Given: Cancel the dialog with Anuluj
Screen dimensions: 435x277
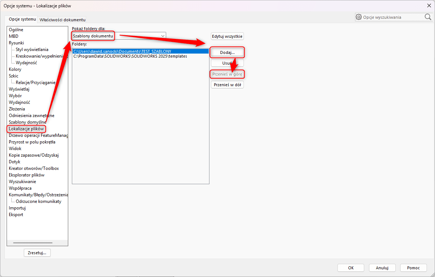Looking at the screenshot, I should (x=382, y=268).
